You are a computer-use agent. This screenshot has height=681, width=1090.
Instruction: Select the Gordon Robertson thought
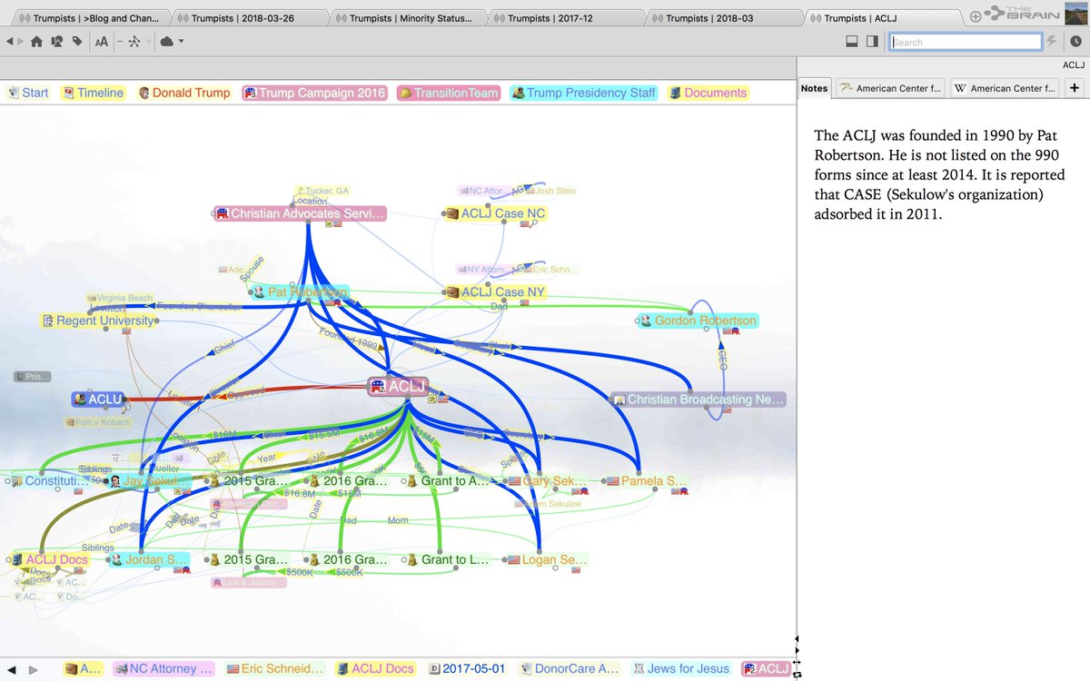[698, 321]
